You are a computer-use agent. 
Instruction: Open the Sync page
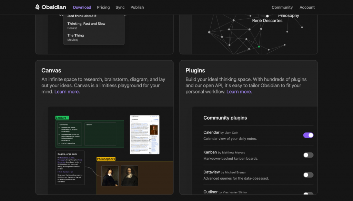tap(120, 7)
